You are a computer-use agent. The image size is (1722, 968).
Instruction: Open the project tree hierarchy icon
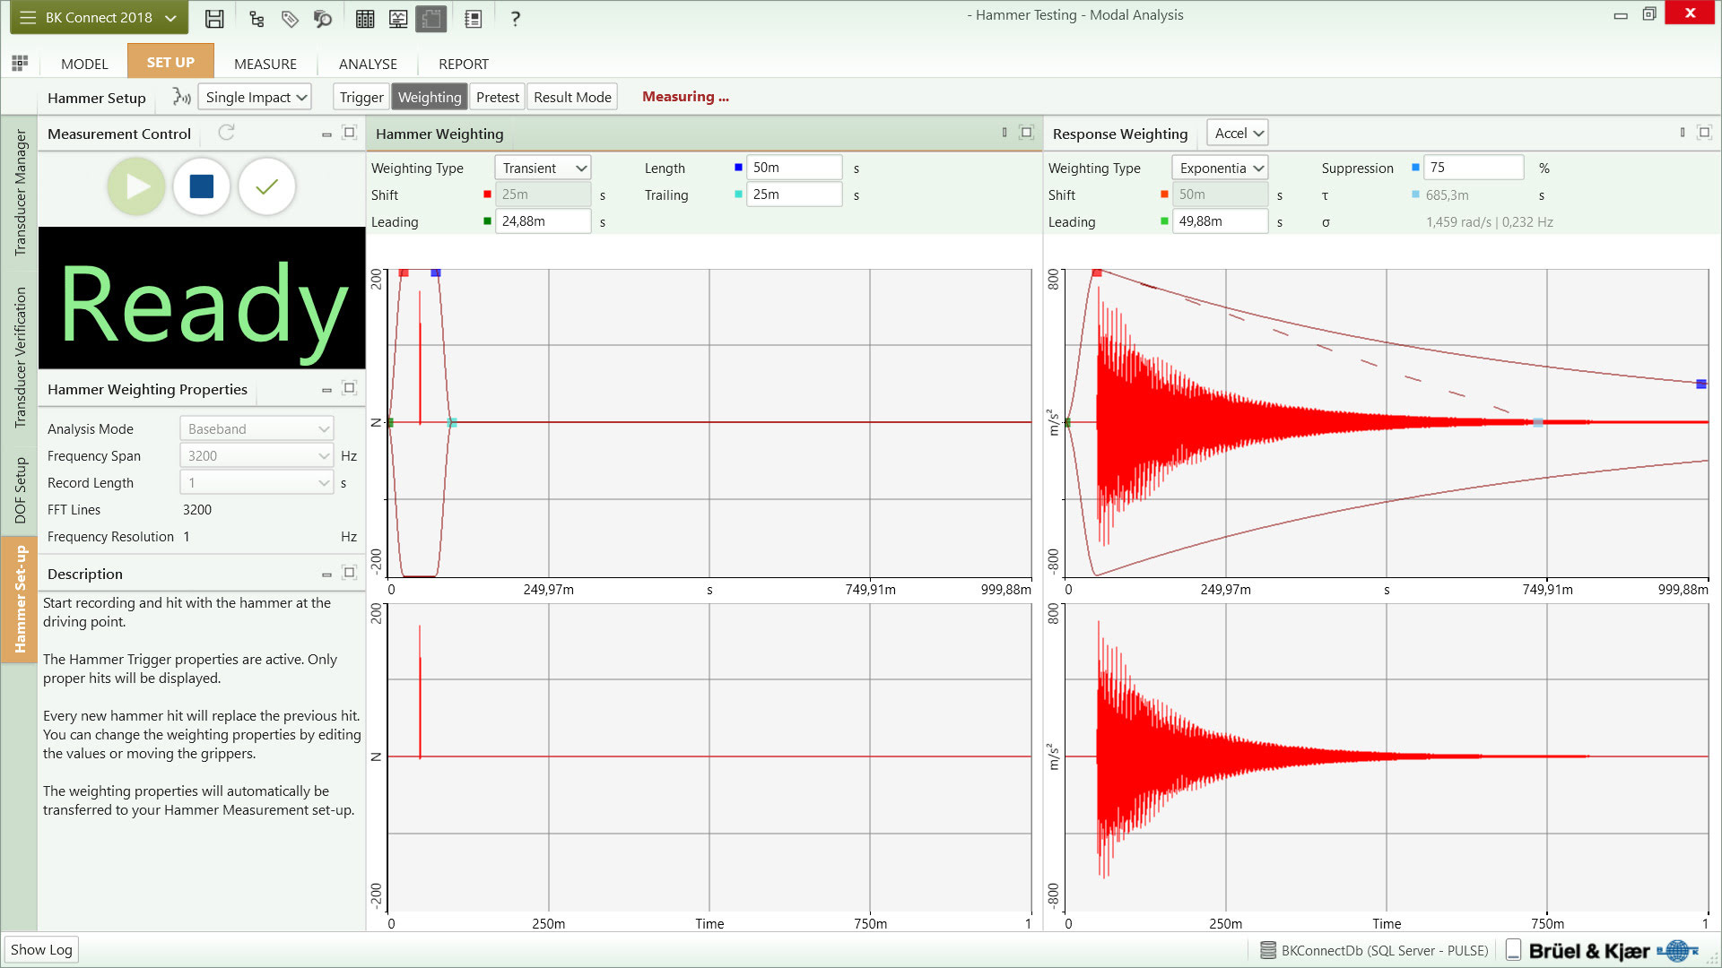[257, 18]
